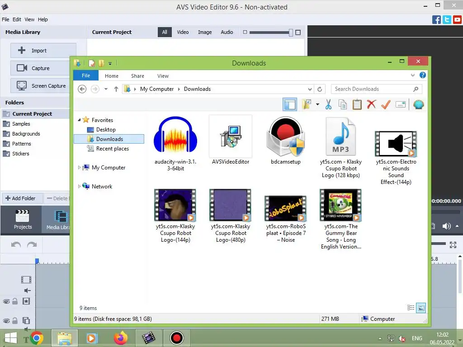Expand the Network tree node
463x347 pixels.
click(x=79, y=187)
